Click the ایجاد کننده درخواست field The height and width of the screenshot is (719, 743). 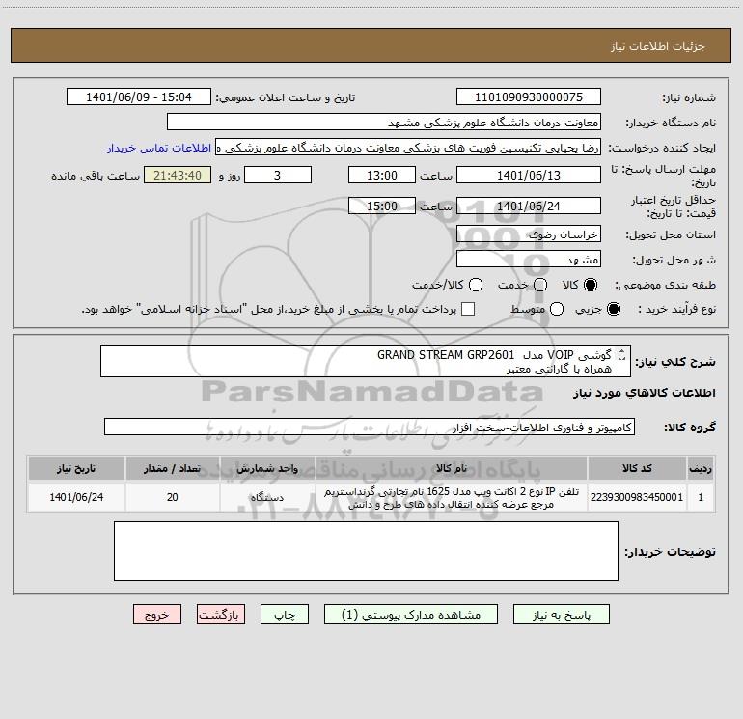408,148
